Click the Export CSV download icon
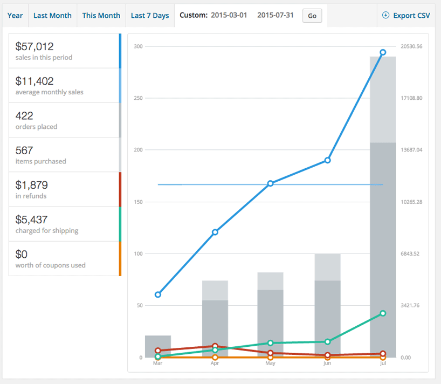 click(x=385, y=15)
